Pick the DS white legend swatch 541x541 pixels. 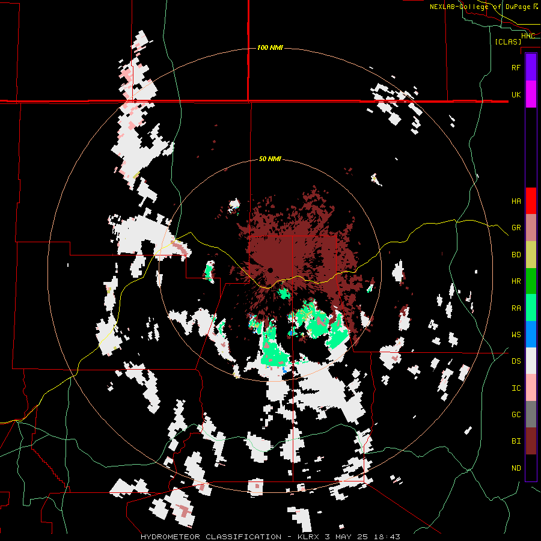[x=531, y=361]
